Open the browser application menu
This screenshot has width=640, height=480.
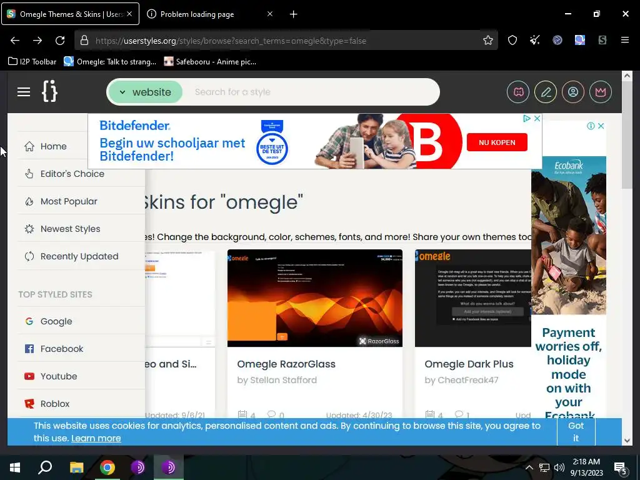pyautogui.click(x=625, y=40)
